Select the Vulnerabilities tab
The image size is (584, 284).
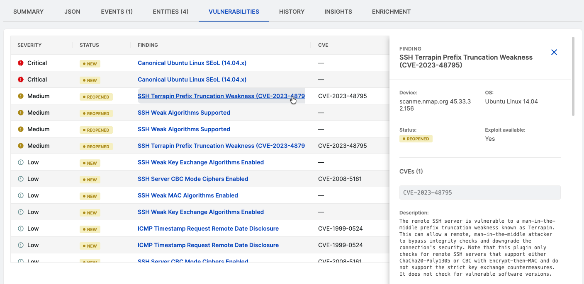[x=234, y=12]
